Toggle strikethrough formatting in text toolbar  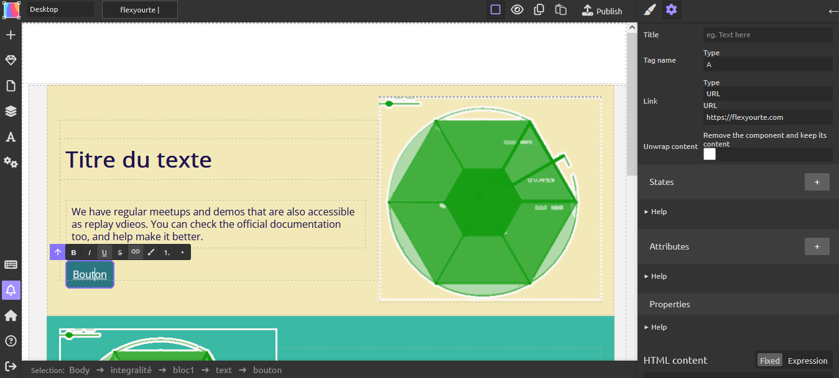tap(120, 253)
